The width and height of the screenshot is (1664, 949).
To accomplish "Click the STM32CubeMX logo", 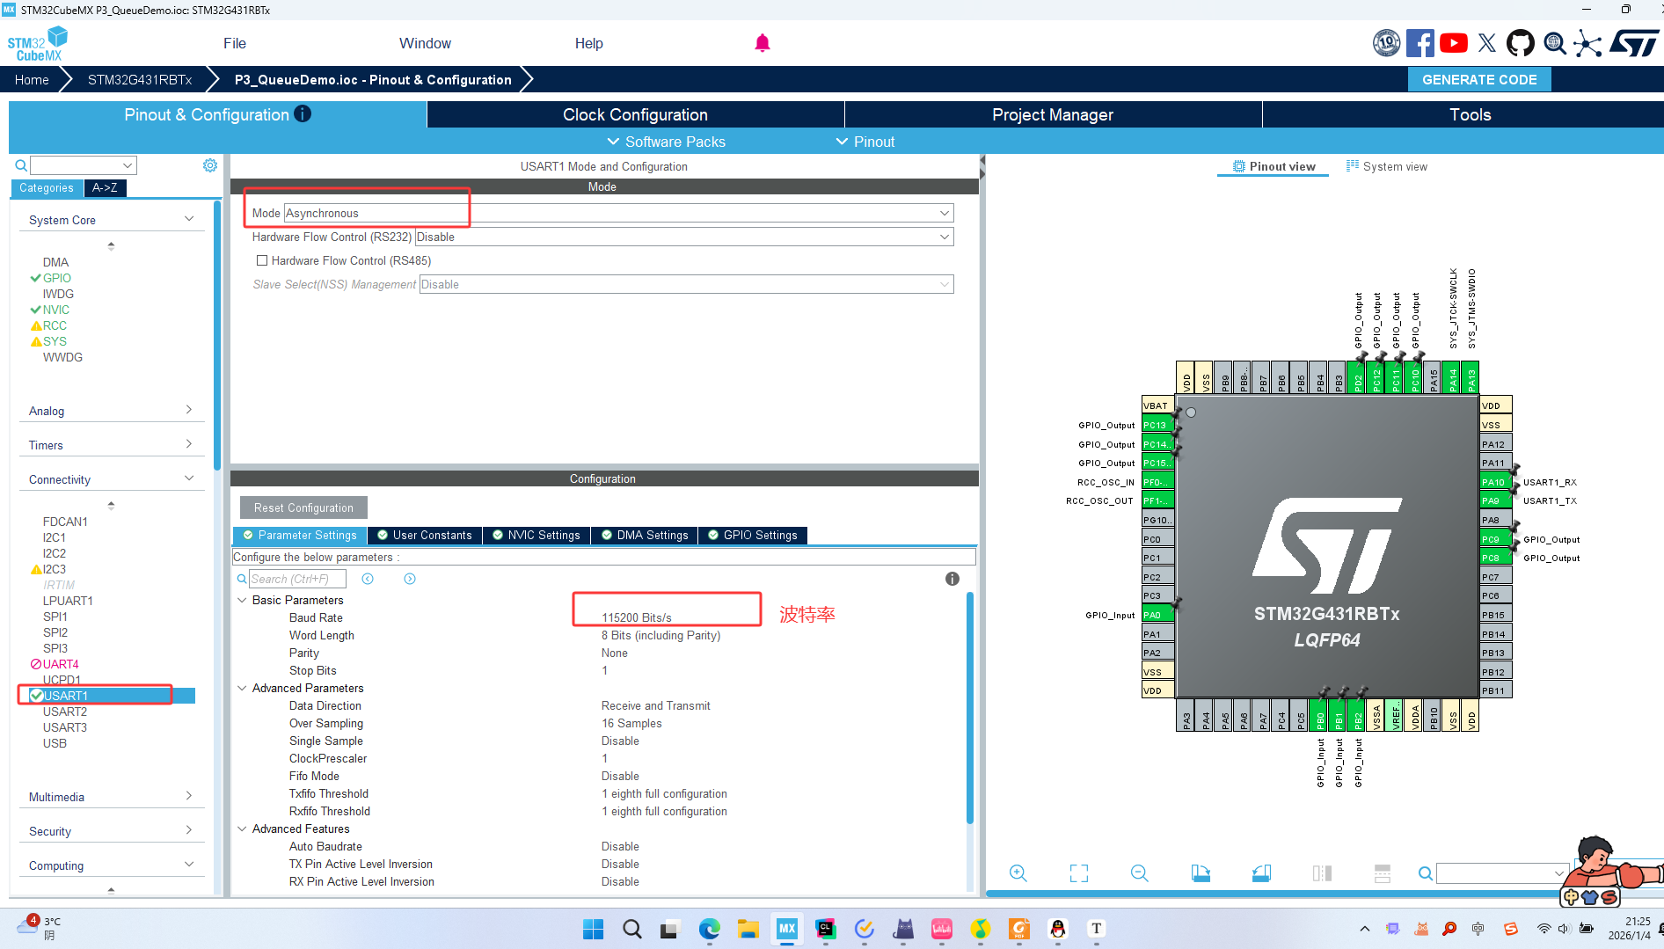I will pos(37,43).
